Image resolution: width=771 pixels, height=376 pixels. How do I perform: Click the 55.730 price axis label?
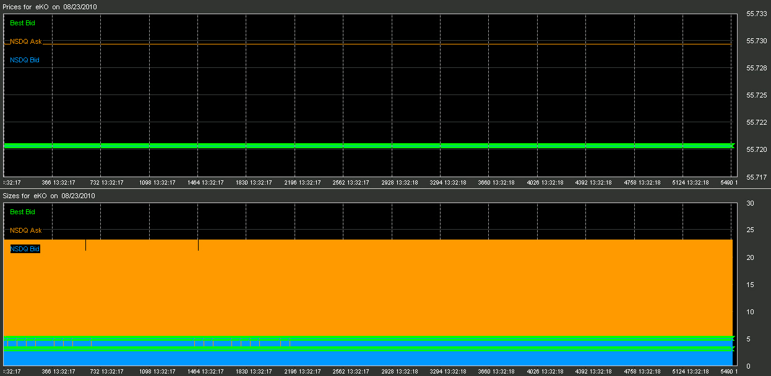(757, 41)
